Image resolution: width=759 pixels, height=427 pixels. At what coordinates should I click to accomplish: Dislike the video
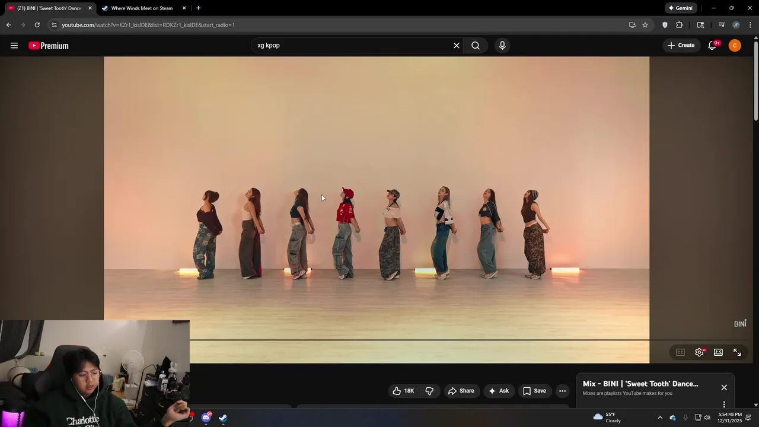(429, 391)
